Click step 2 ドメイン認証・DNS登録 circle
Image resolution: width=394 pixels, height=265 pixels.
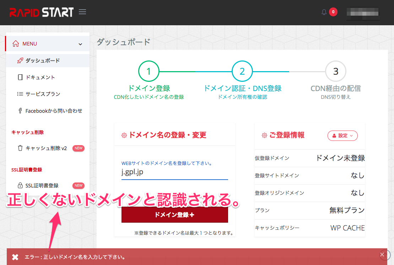(x=242, y=71)
